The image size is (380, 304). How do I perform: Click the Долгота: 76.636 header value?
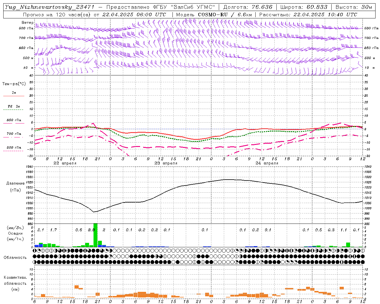[248, 7]
